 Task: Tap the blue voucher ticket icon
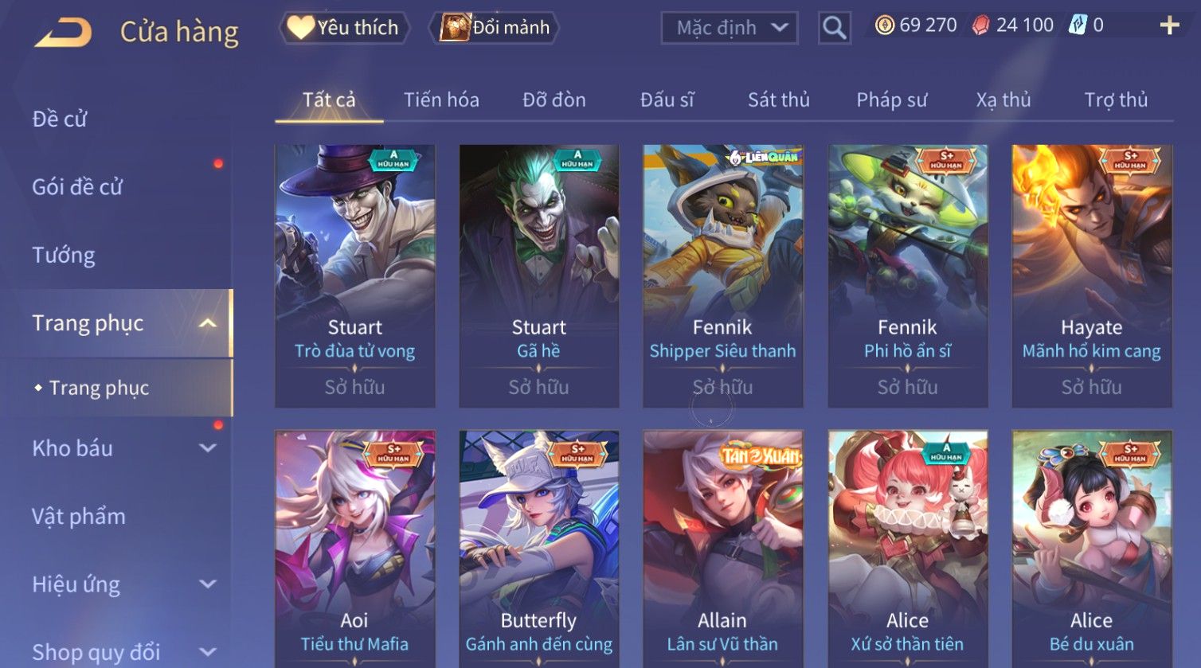click(1078, 25)
